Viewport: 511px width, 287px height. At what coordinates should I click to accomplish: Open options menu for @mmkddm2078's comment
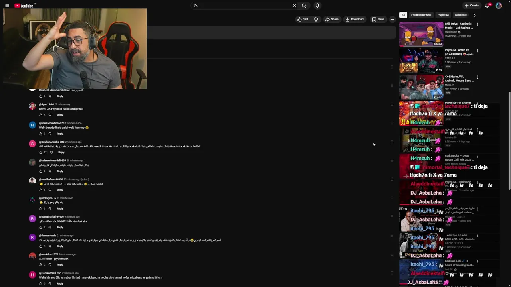(x=392, y=254)
